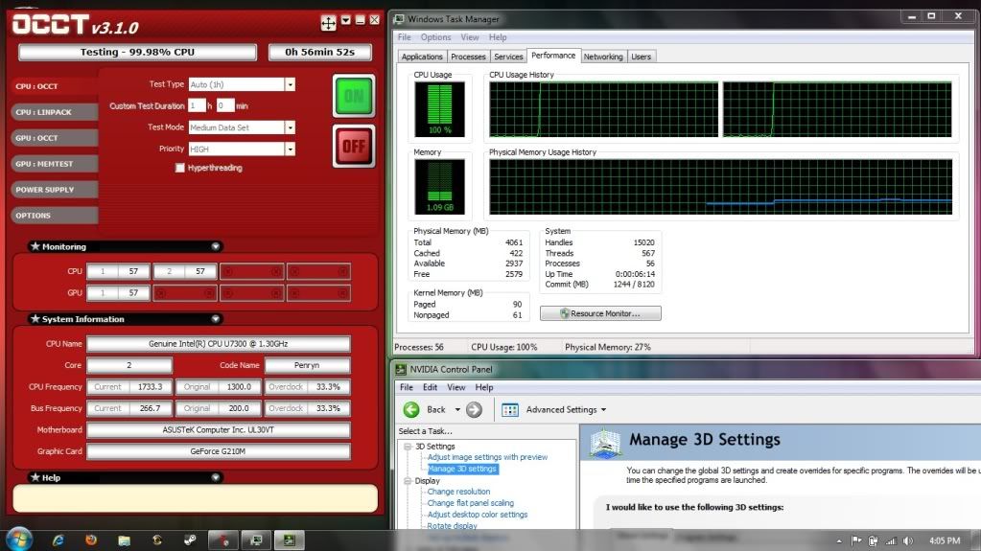Toggle the Hyperthreading checkbox
Screen dimensions: 981x551
pos(180,168)
